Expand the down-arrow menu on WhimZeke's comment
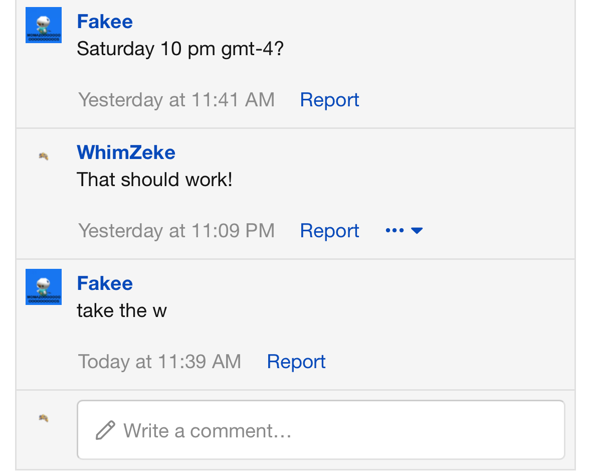This screenshot has height=473, width=591. click(x=417, y=231)
